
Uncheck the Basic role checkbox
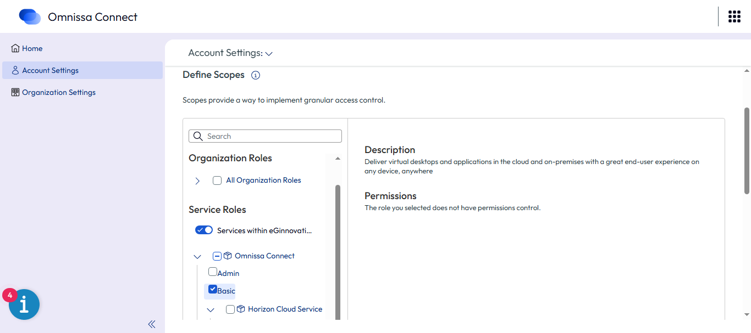pos(213,290)
